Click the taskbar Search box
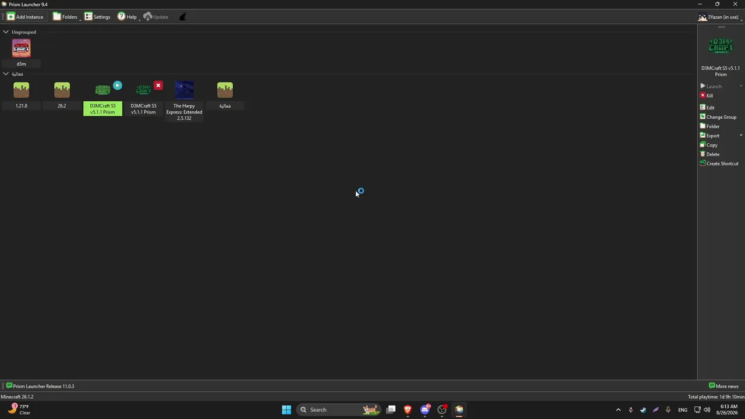Screen dimensions: 745x419 pos(339,410)
